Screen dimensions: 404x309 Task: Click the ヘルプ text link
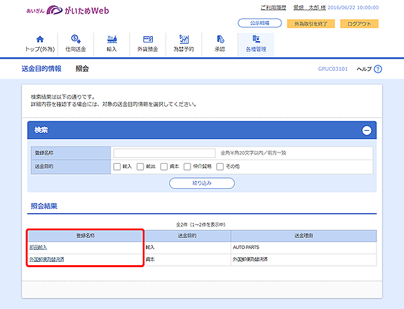(364, 69)
